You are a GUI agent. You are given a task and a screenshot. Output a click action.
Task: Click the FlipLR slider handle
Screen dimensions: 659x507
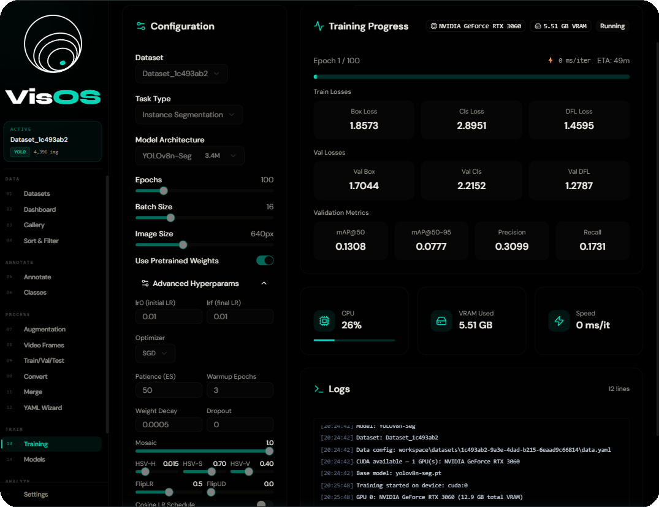(x=169, y=492)
